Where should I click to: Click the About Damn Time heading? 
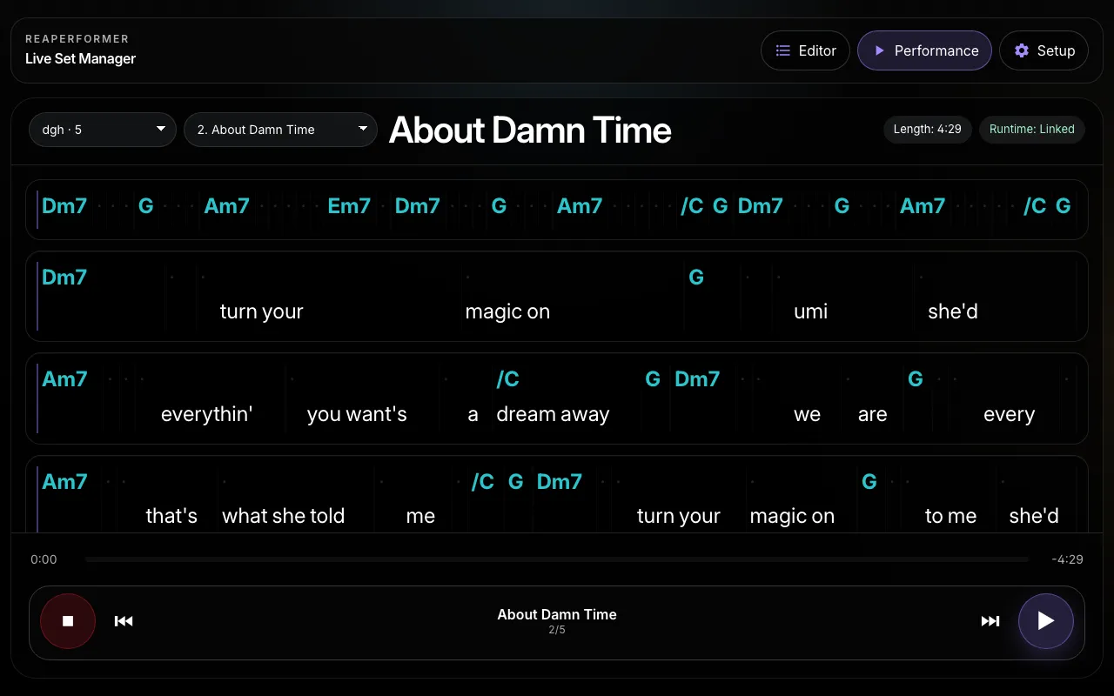[530, 130]
